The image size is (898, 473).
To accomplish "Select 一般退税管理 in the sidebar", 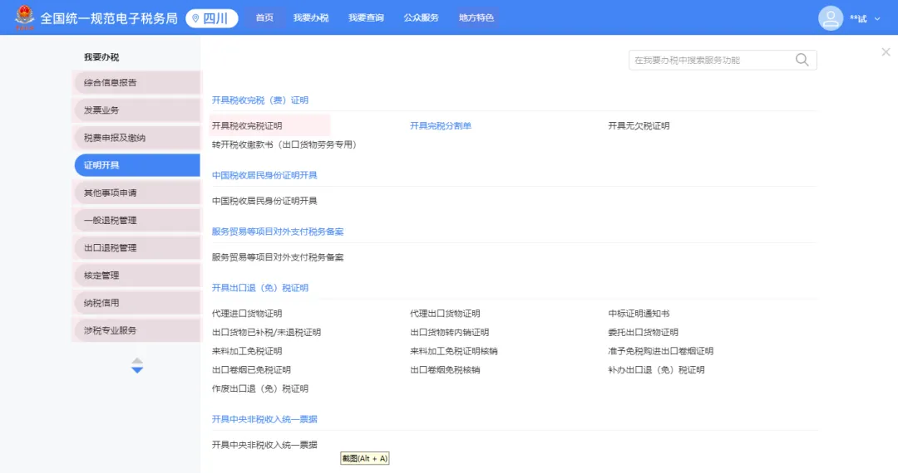I will (137, 220).
